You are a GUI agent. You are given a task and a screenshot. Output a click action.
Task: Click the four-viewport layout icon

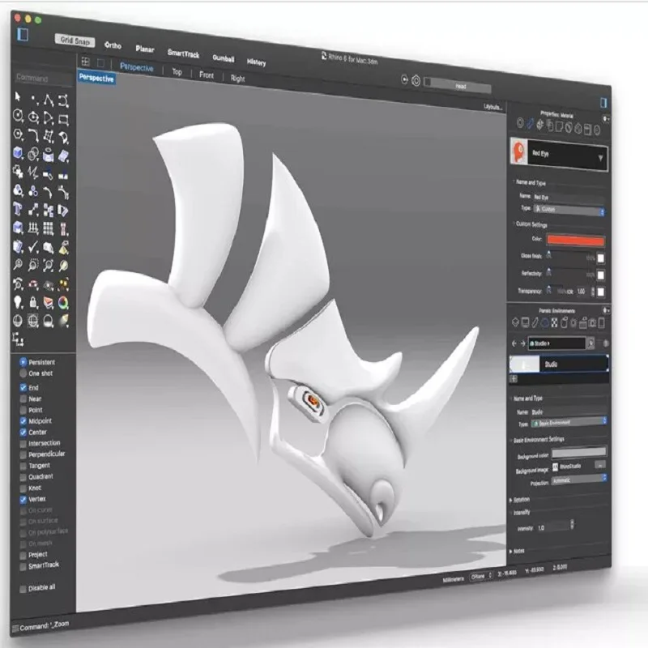[86, 62]
